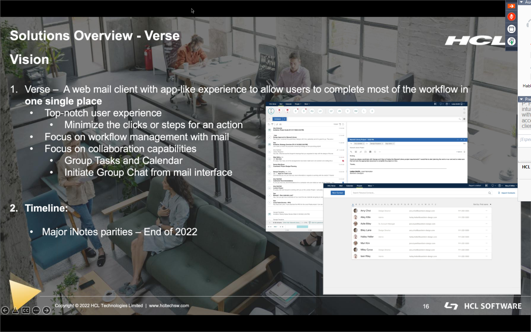This screenshot has width=531, height=332.
Task: Collapse the Pre... questions section triangle
Action: (521, 99)
